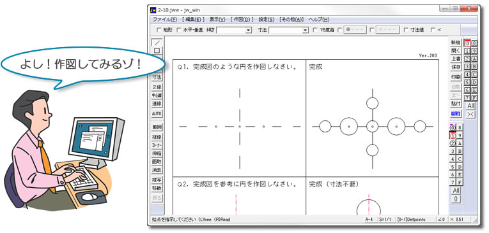Pick the 中心線 center line tool
489x233 pixels.
[157, 95]
